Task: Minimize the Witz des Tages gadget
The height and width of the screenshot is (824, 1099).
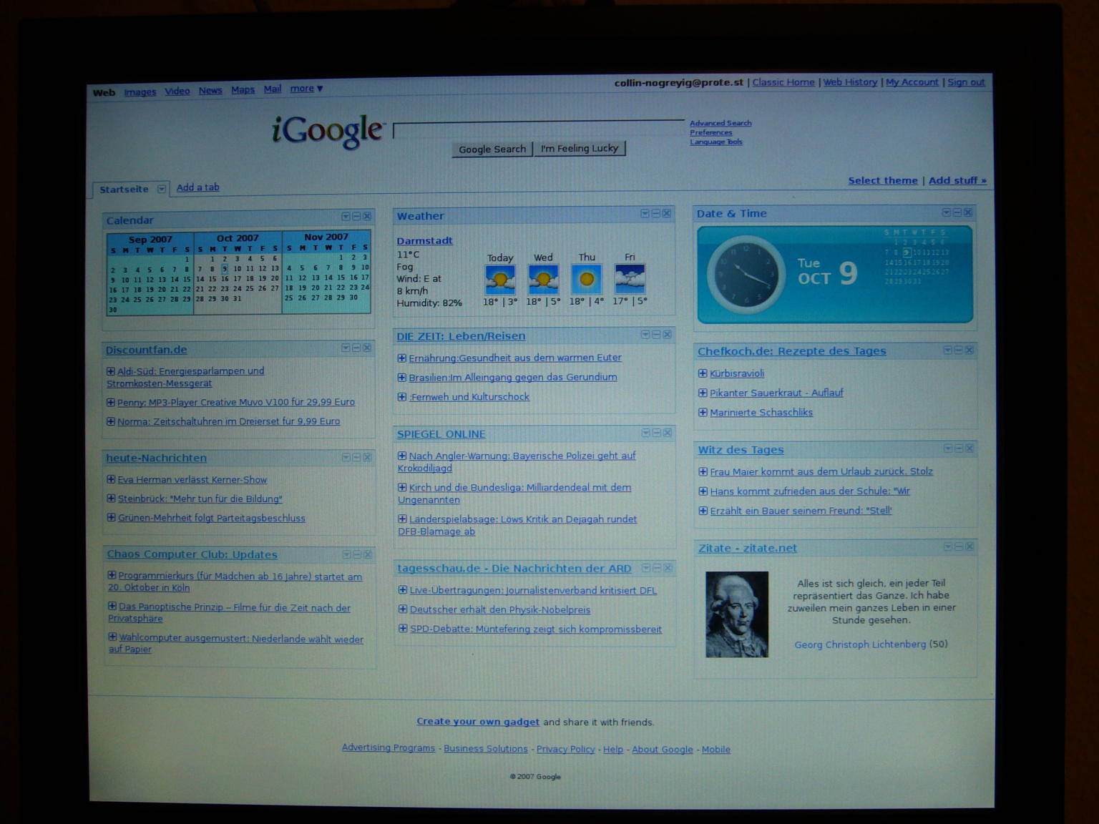Action: (959, 448)
